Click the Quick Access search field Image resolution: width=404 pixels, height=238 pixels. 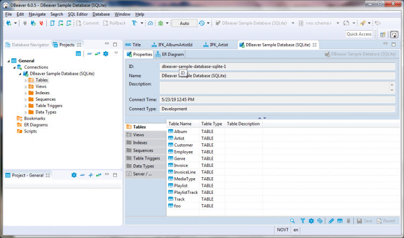click(359, 34)
